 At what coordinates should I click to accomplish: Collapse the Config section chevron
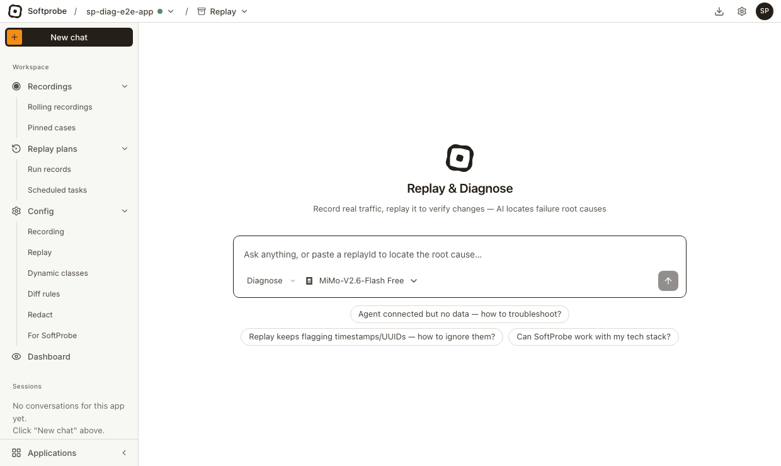(125, 211)
